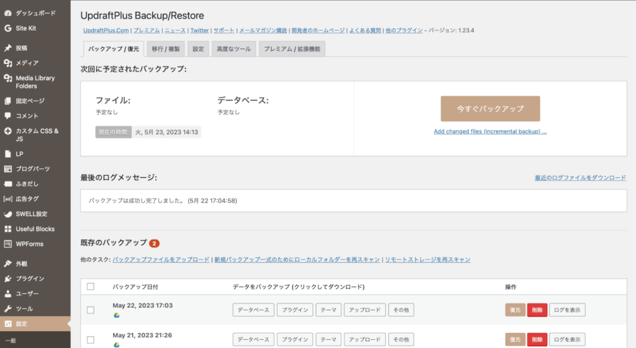Click the 外観 paintbrush icon

pos(7,264)
